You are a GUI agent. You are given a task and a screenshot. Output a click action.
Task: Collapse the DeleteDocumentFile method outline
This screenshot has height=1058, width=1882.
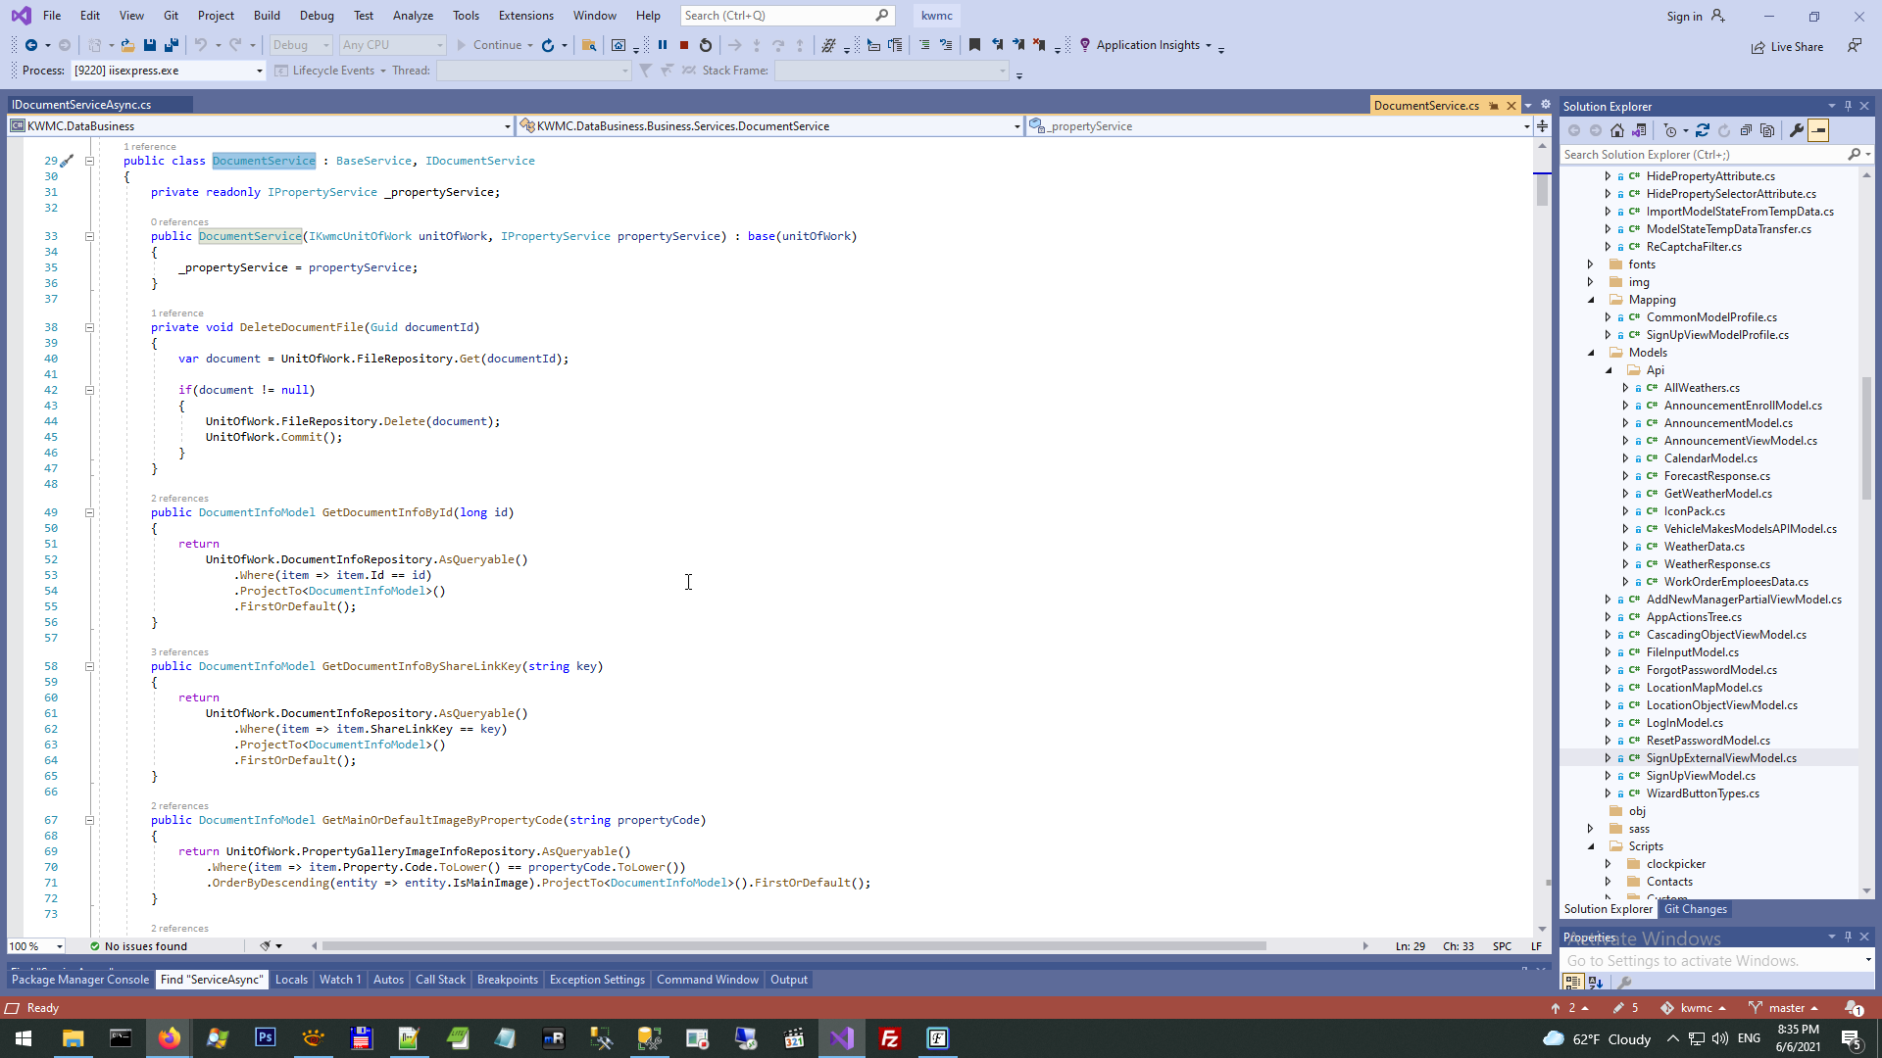tap(89, 328)
